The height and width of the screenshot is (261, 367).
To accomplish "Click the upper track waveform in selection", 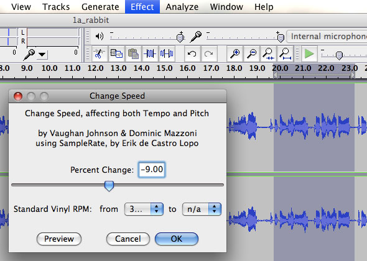I will (x=314, y=127).
